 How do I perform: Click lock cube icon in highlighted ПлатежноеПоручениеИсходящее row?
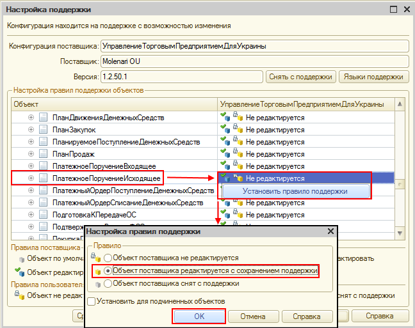(x=238, y=177)
